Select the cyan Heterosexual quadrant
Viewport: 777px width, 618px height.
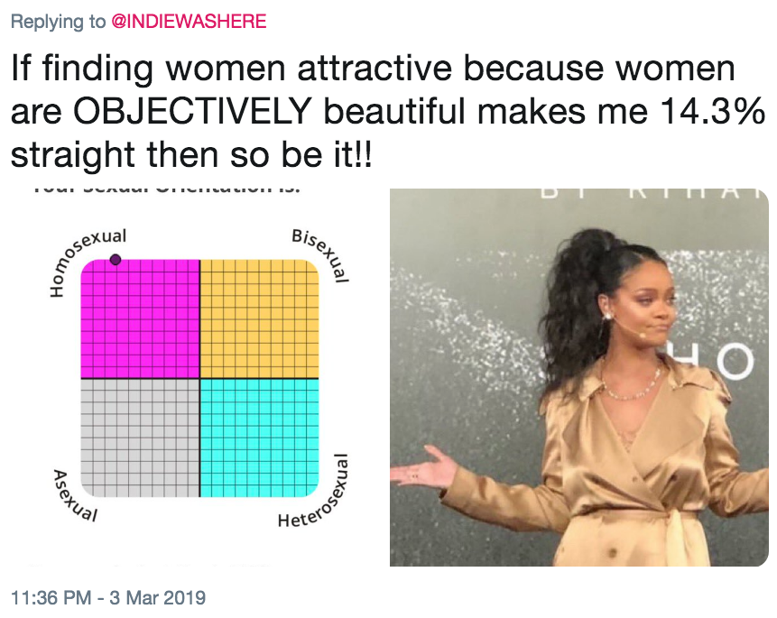point(259,438)
